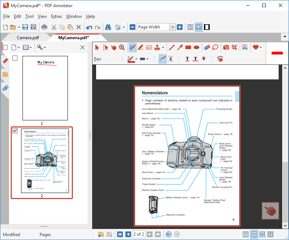Viewport: 289px width, 240px height.
Task: Close the page sidebar panel
Action: click(x=83, y=47)
